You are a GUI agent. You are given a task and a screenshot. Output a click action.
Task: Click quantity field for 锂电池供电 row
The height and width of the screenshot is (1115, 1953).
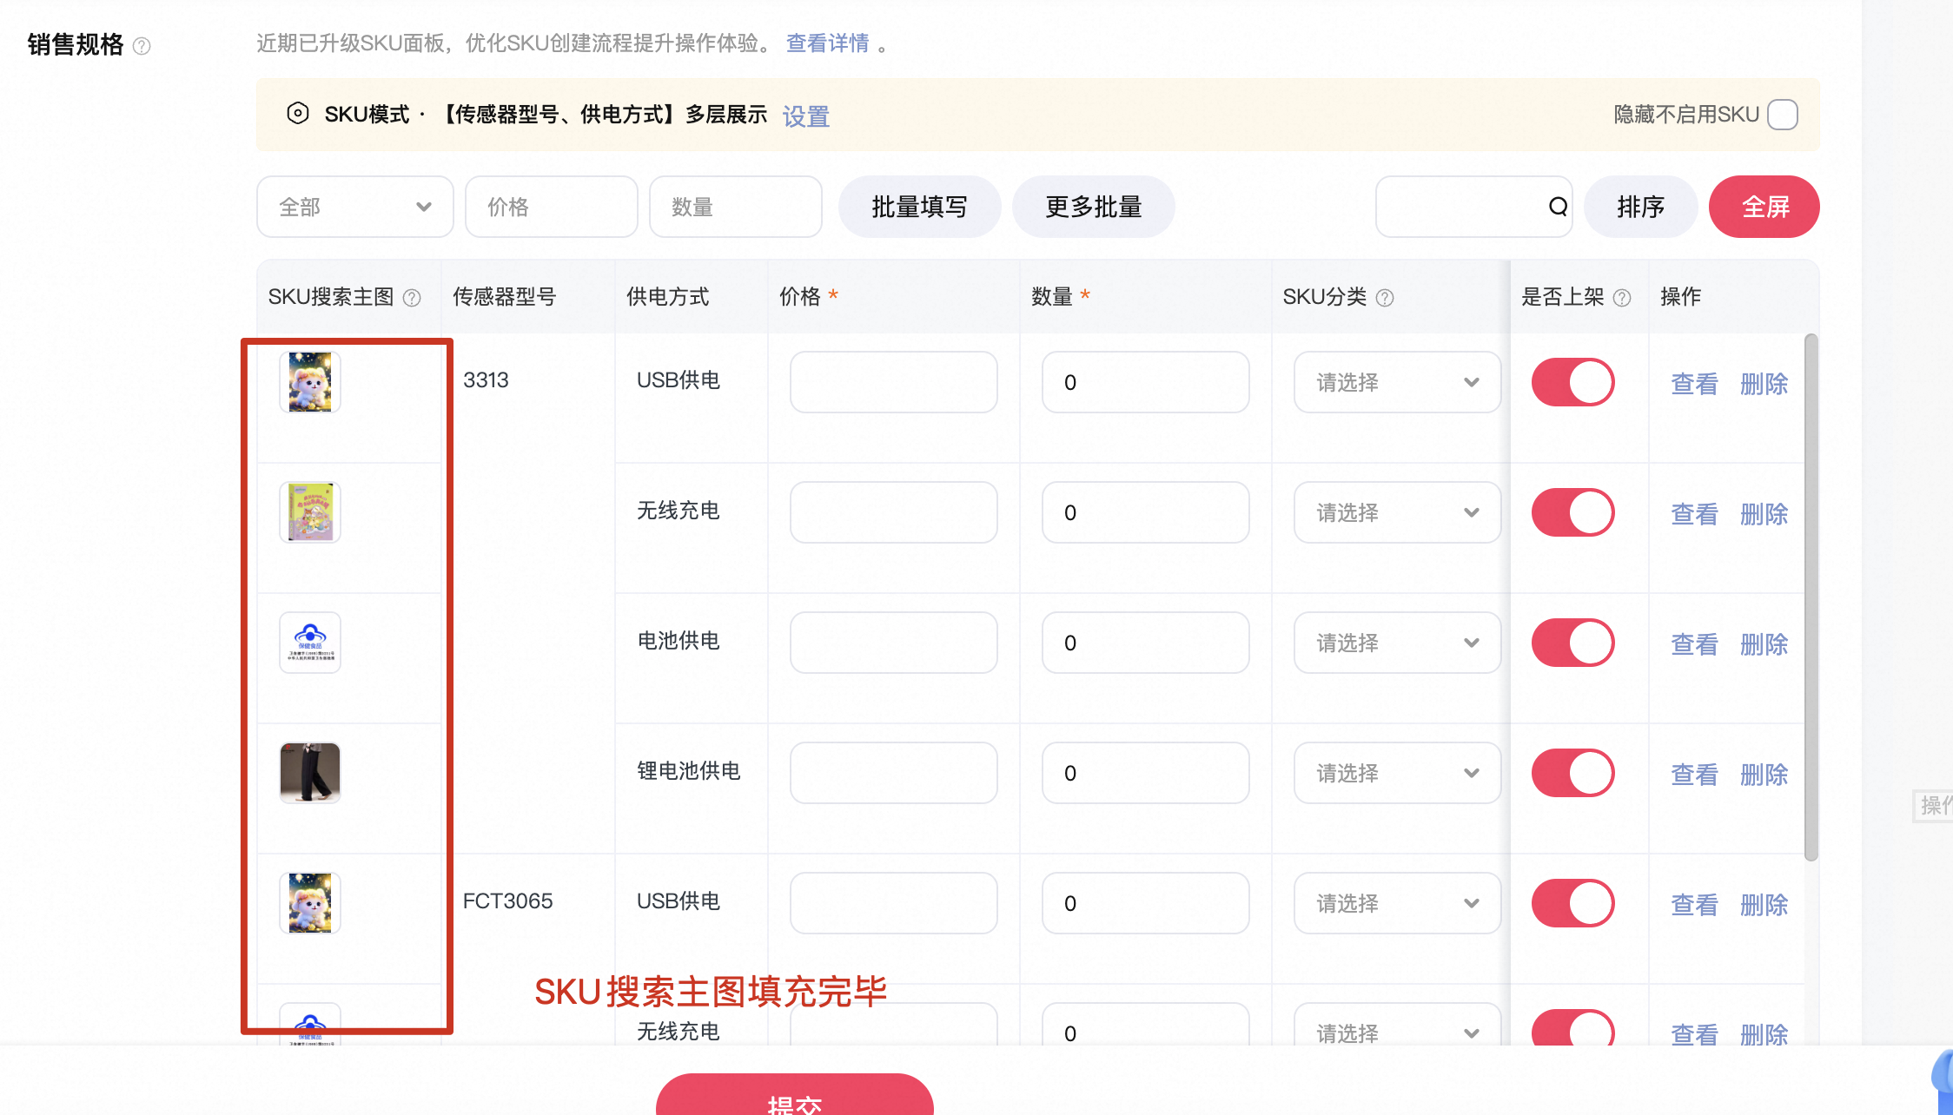tap(1146, 773)
